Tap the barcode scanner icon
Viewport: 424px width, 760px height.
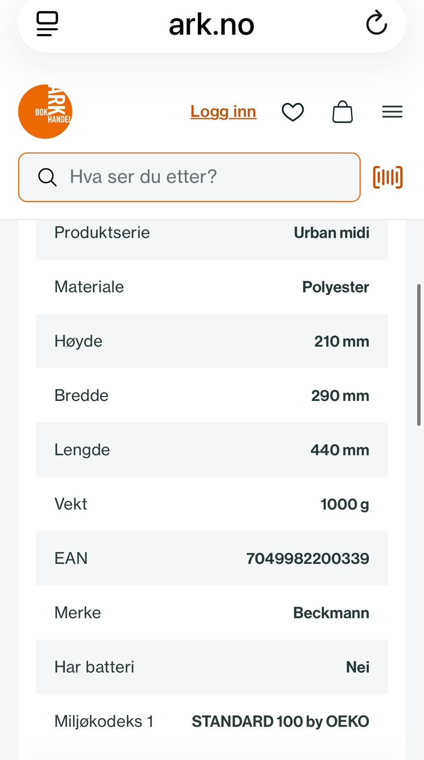[x=388, y=177]
